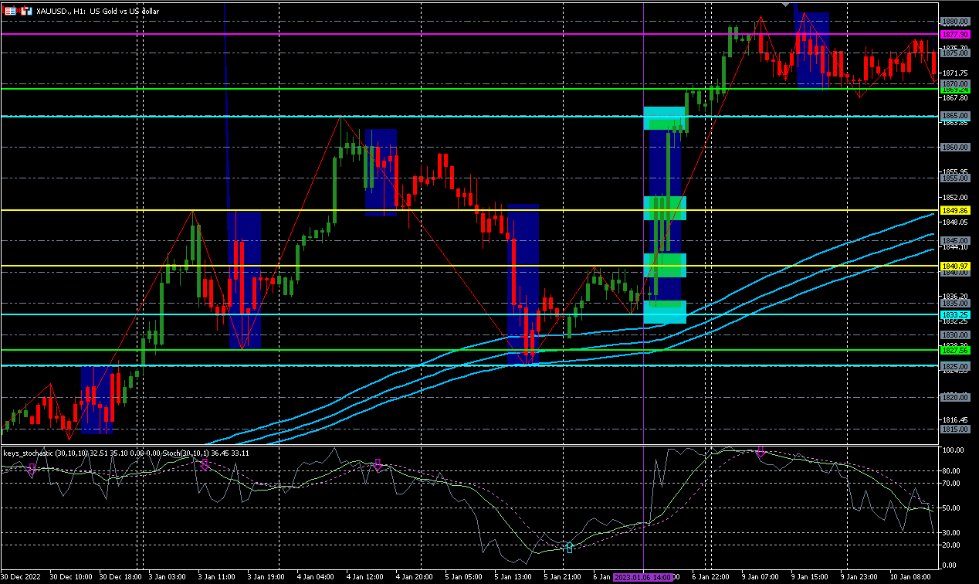Open the red Depth of Market grid icon
979x584 pixels.
pos(9,12)
